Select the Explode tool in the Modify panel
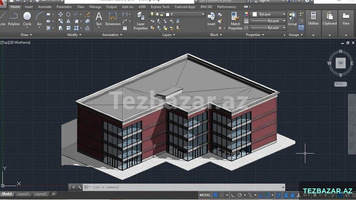 click(x=87, y=21)
